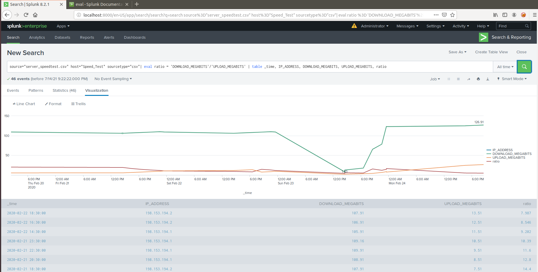Click the splunk>enterprise logo

pos(27,26)
